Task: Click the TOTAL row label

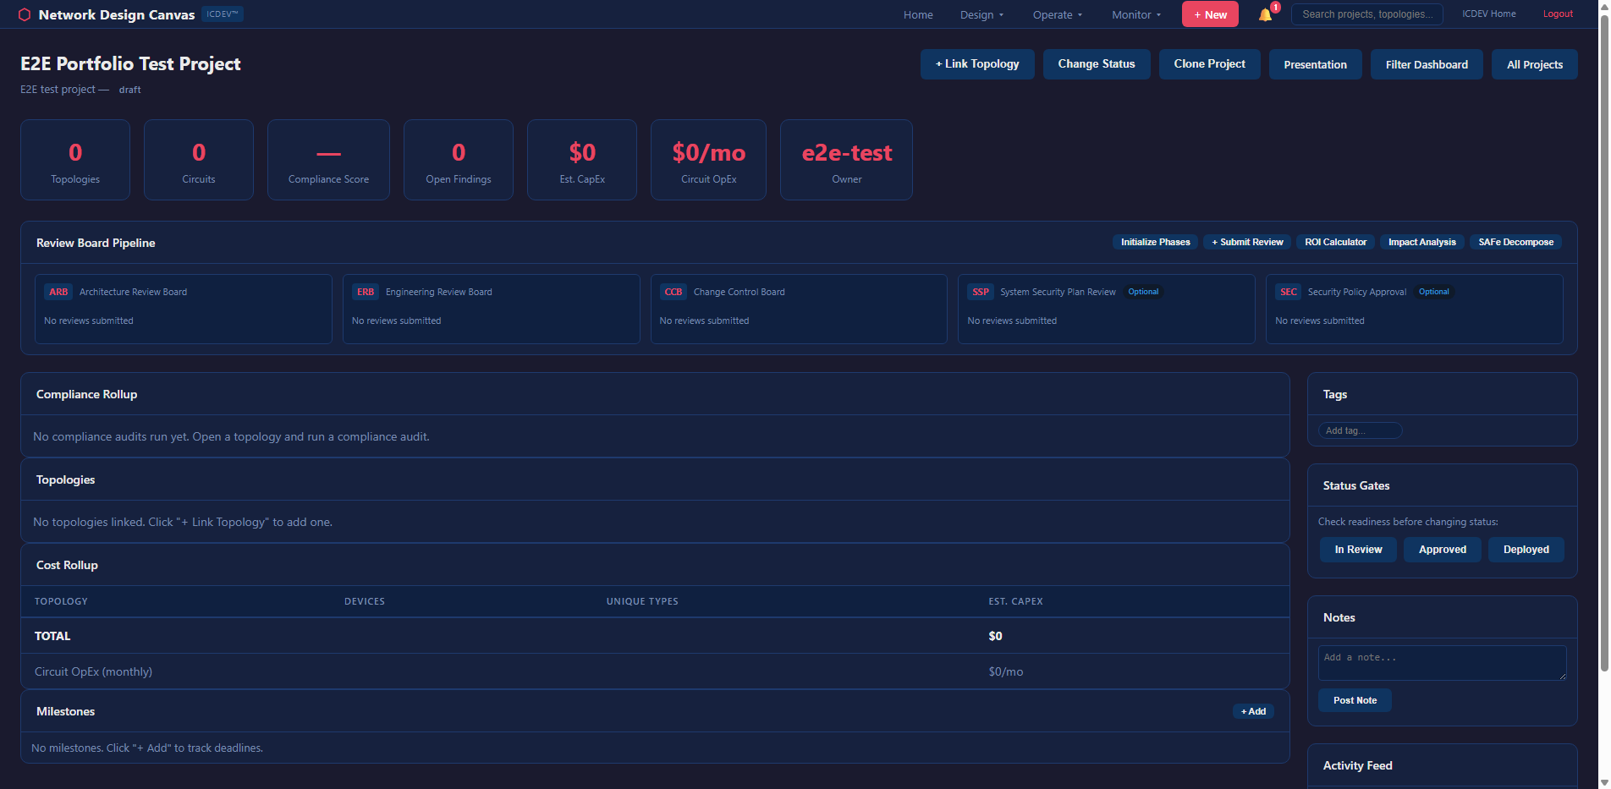Action: click(52, 636)
